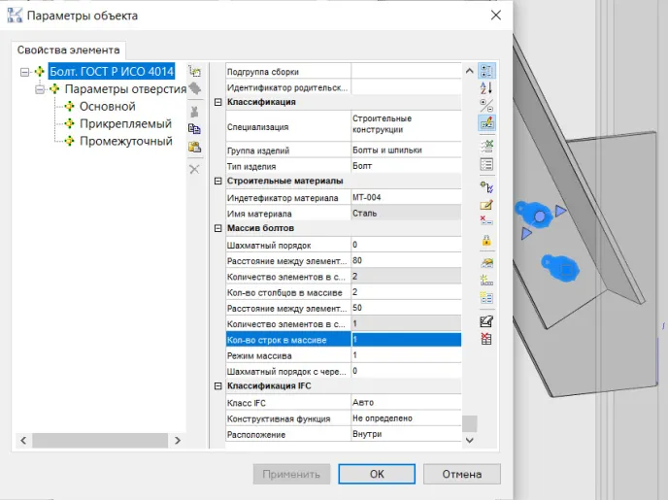
Task: Collapse the Параметры отверстия tree node
Action: [41, 89]
